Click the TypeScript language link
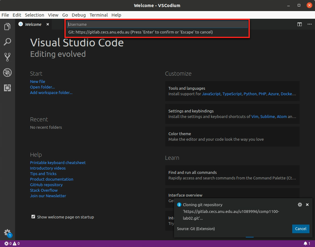The image size is (315, 247). (232, 94)
